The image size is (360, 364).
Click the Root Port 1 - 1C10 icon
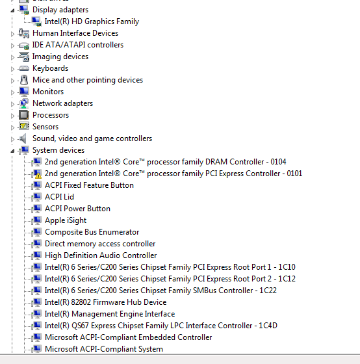click(x=36, y=267)
